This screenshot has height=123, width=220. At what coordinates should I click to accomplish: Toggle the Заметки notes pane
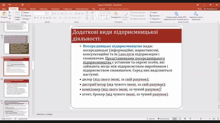tap(151, 119)
